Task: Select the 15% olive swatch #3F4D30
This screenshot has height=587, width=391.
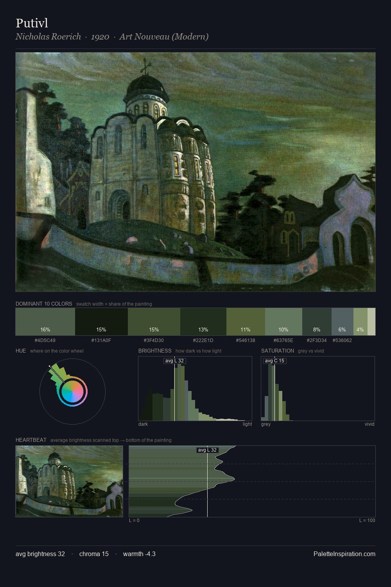Action: pyautogui.click(x=154, y=322)
